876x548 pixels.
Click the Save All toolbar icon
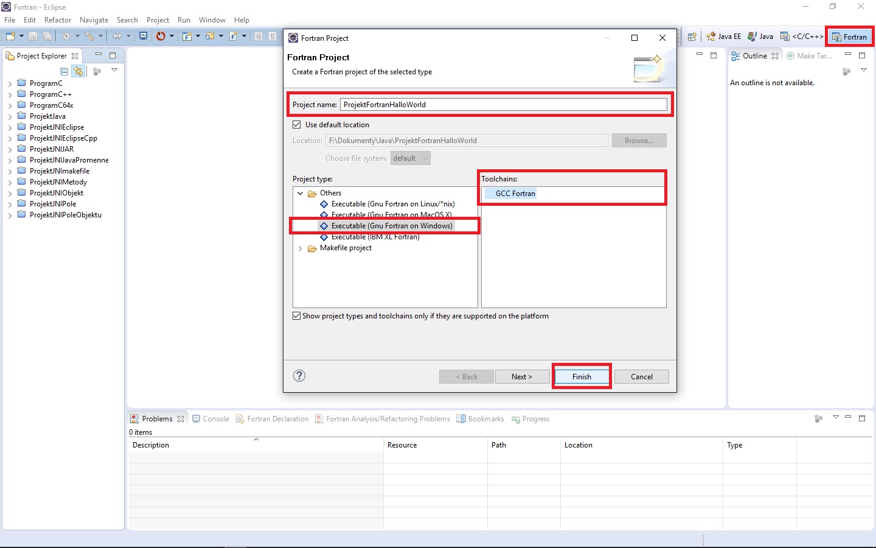pos(47,37)
